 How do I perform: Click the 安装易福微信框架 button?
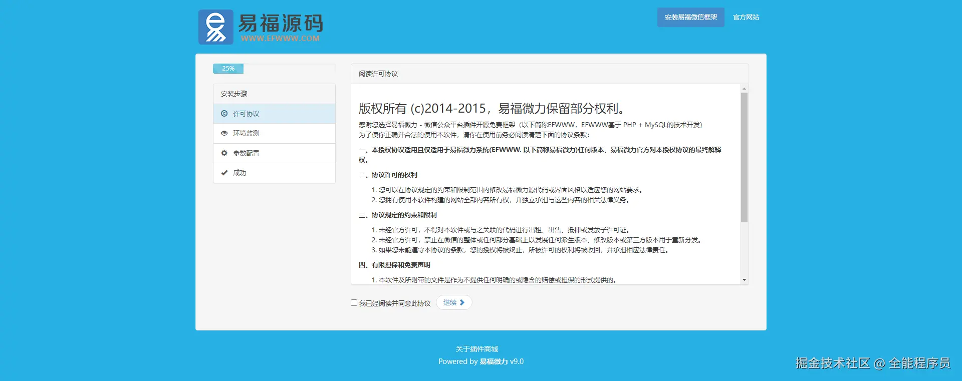click(x=691, y=17)
